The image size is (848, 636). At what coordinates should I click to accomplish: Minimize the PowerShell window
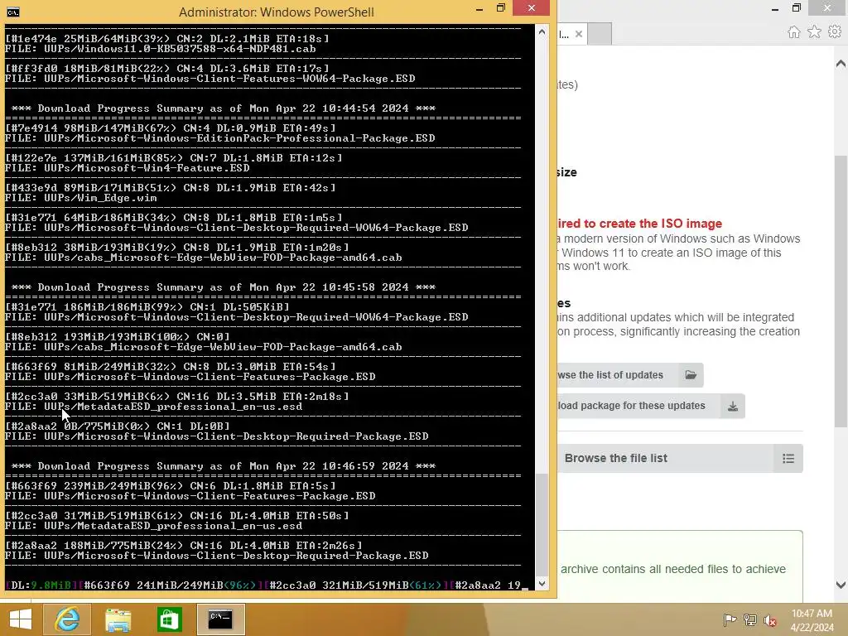point(479,8)
